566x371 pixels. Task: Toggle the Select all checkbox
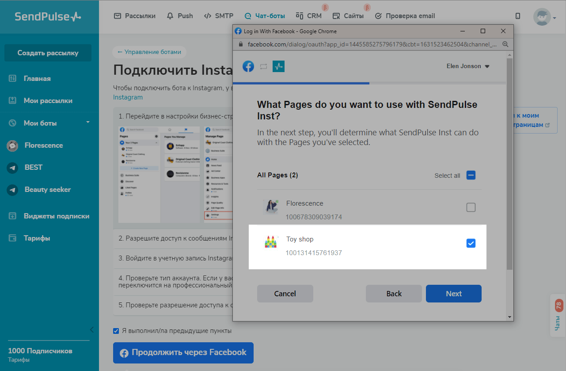[x=471, y=176]
